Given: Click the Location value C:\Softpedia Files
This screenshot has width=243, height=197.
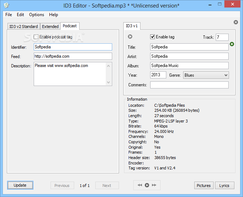Looking at the screenshot, I should click(x=170, y=105).
